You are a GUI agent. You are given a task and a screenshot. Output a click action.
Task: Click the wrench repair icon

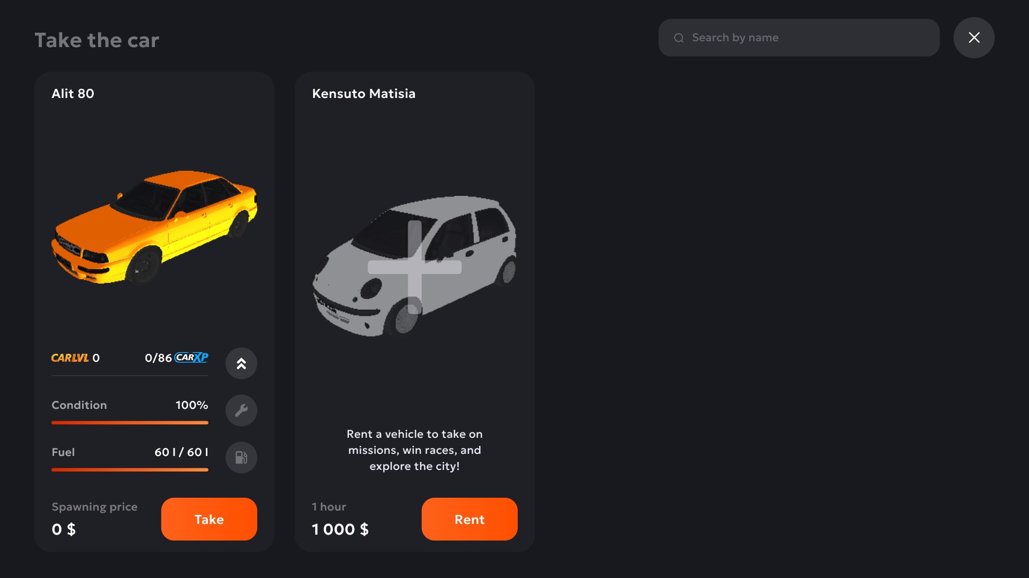pos(241,410)
